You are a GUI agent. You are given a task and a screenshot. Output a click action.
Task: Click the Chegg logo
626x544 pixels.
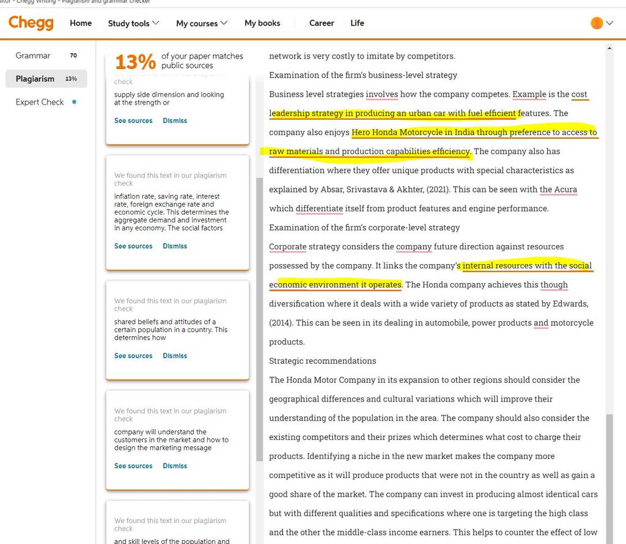[31, 23]
